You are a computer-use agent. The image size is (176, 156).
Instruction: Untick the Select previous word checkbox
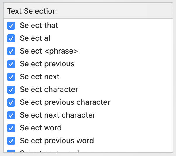(11, 141)
